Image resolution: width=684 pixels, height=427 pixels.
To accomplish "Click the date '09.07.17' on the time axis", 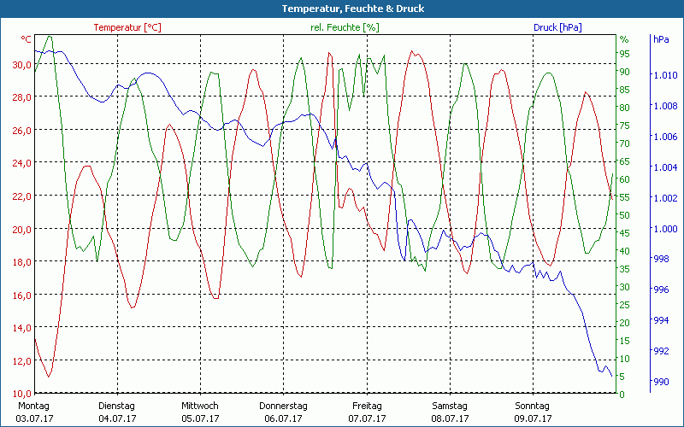I will point(532,418).
